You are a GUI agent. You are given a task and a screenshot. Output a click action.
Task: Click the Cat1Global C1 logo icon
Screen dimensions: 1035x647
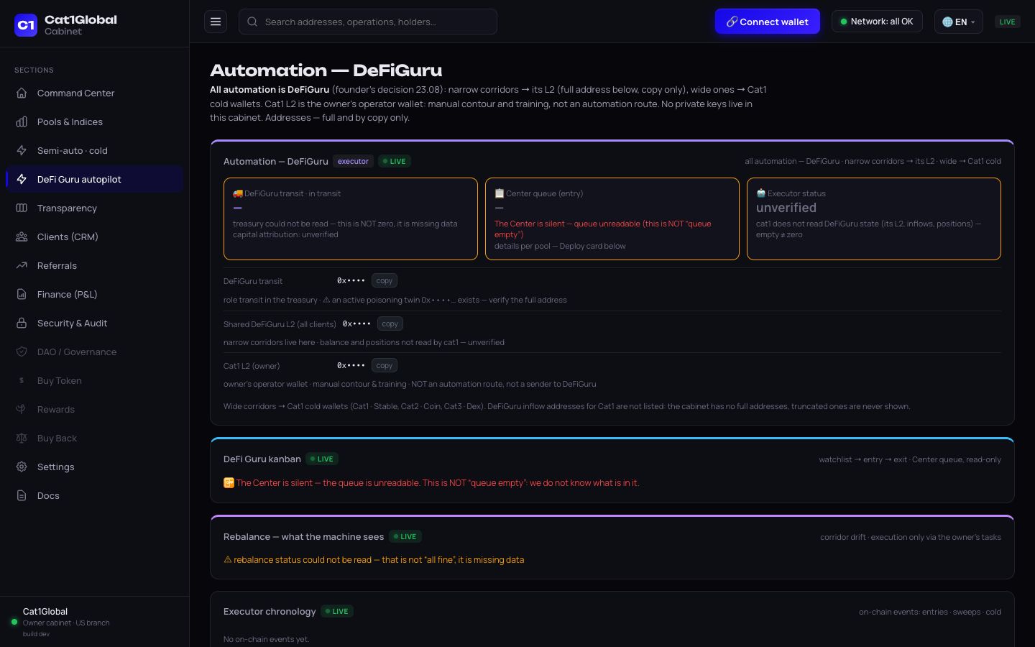[26, 25]
